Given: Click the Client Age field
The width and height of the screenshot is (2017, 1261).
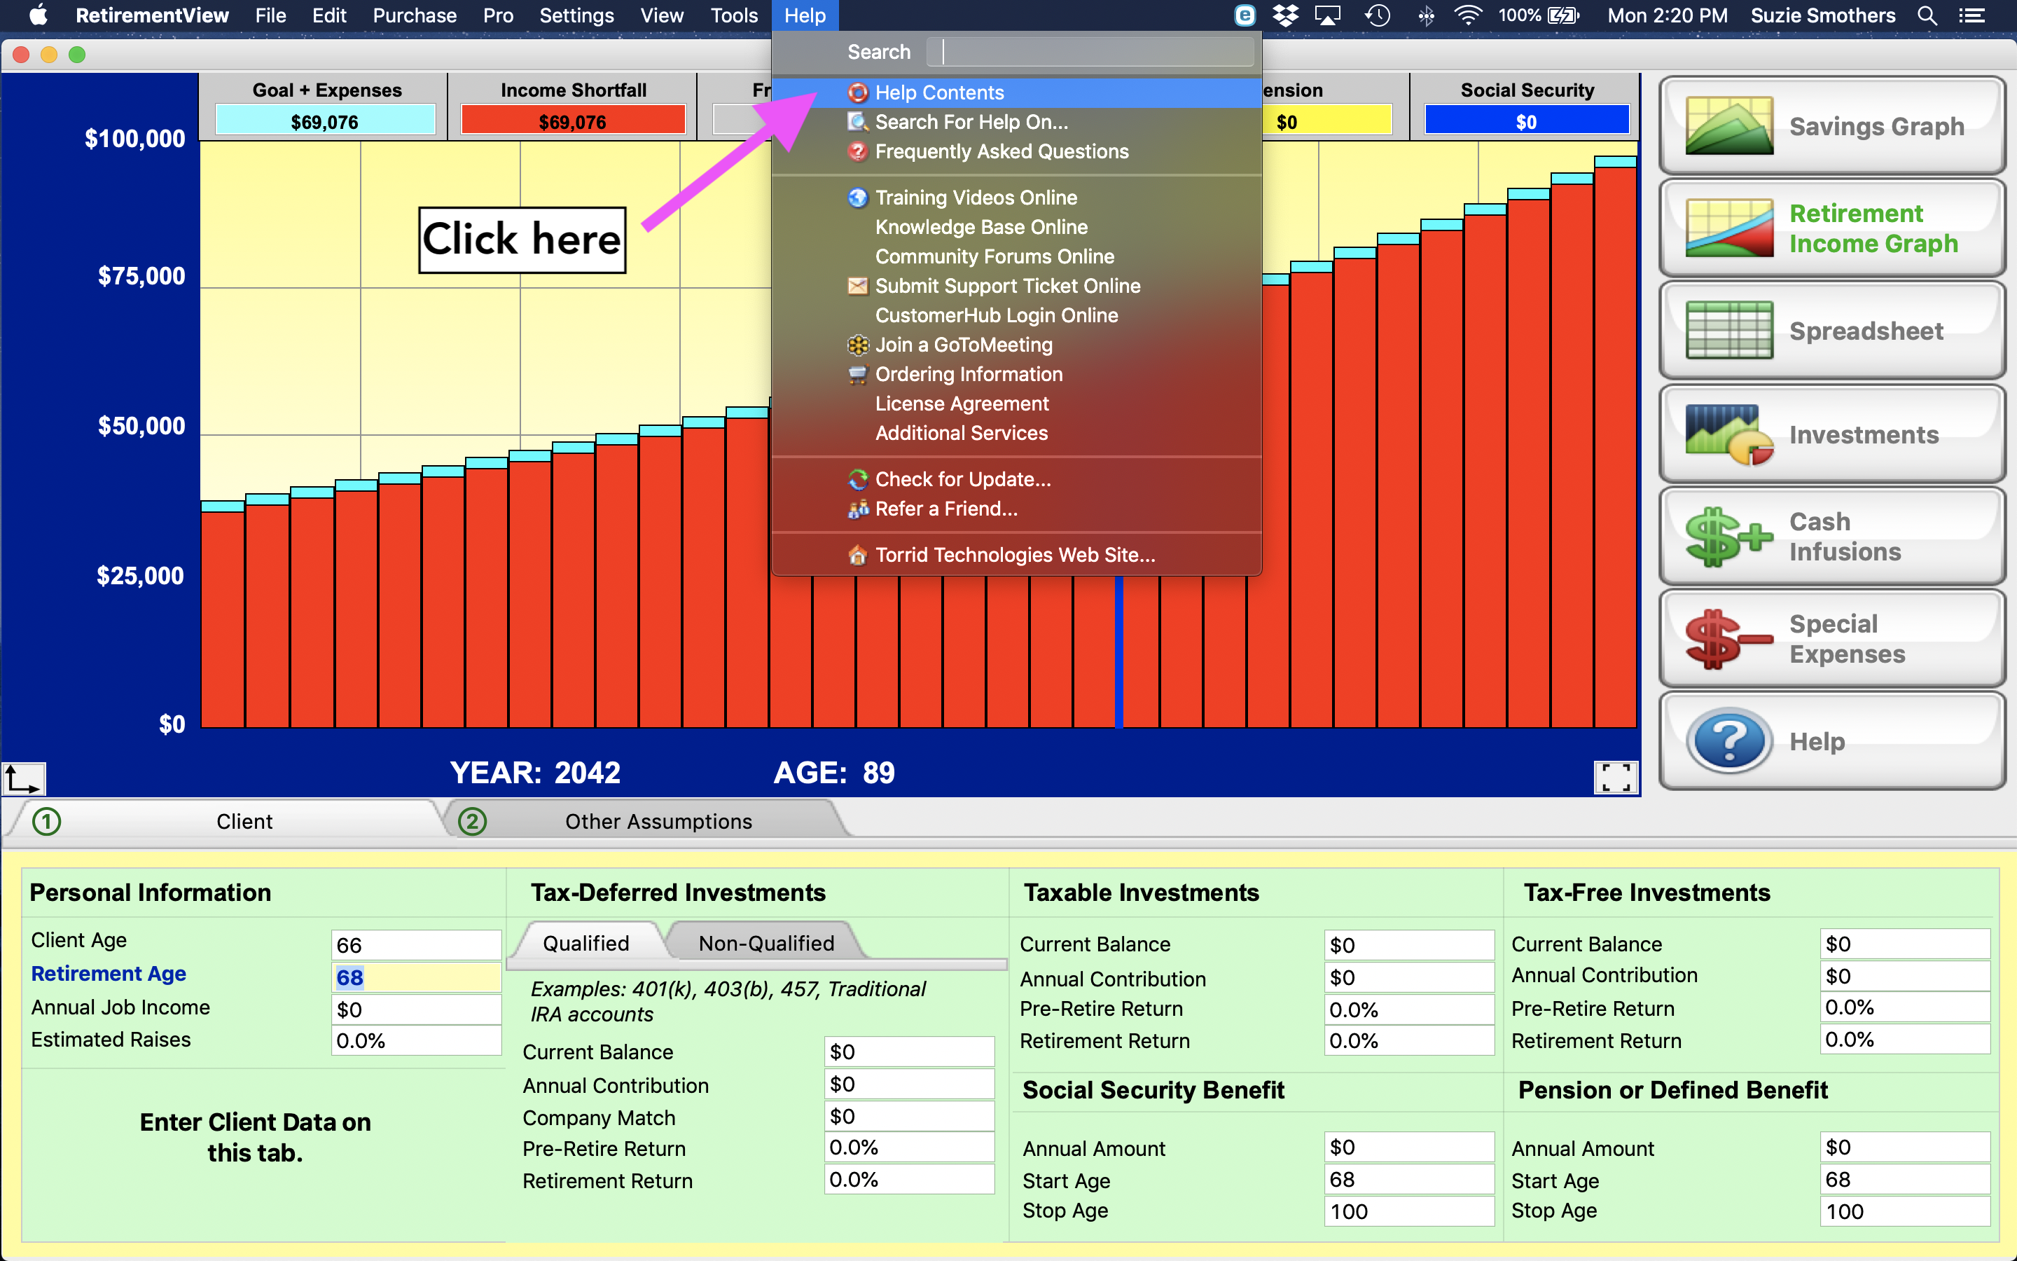Looking at the screenshot, I should [x=415, y=945].
